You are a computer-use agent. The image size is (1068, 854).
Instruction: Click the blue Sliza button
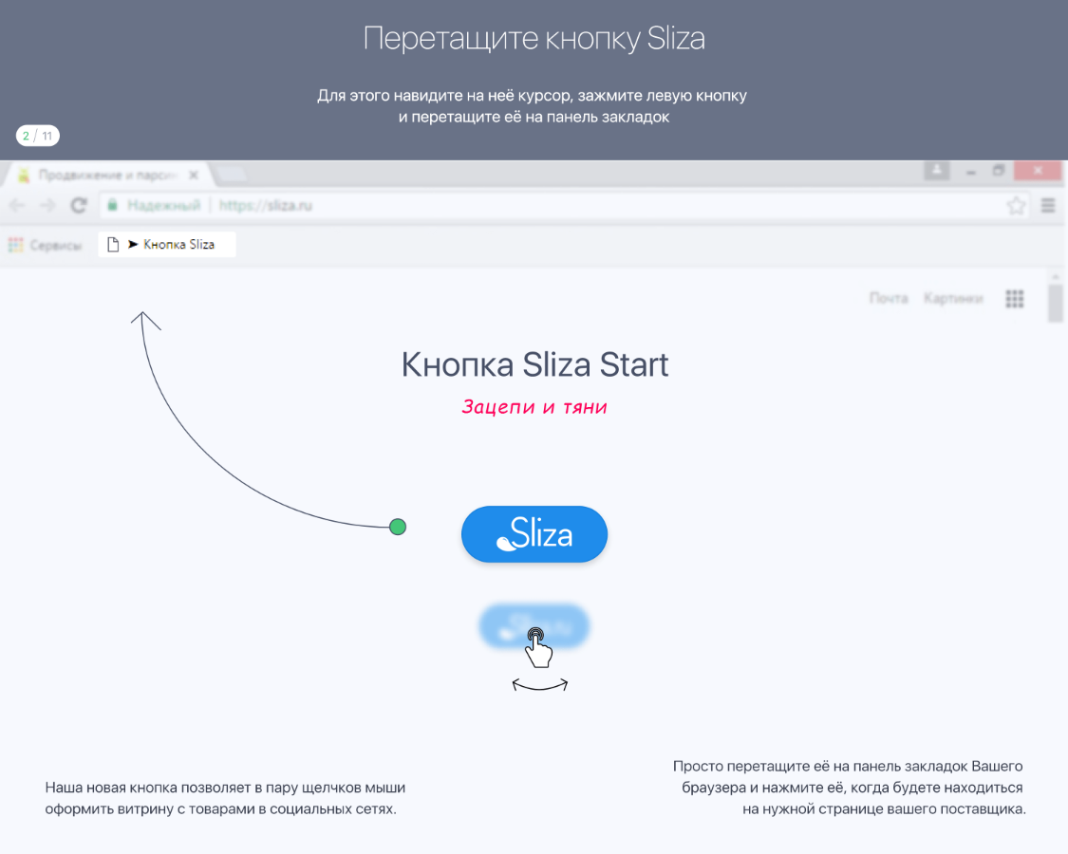tap(534, 534)
